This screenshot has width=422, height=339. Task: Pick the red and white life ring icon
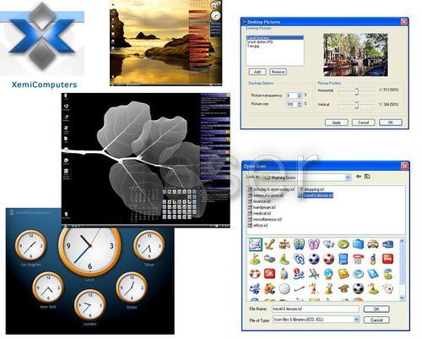[255, 274]
